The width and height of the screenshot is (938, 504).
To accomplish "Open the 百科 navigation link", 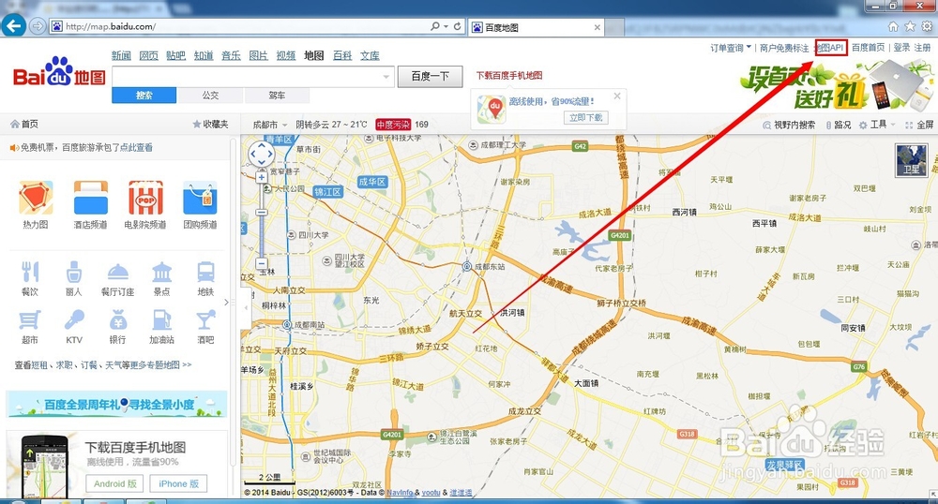I will pos(342,55).
